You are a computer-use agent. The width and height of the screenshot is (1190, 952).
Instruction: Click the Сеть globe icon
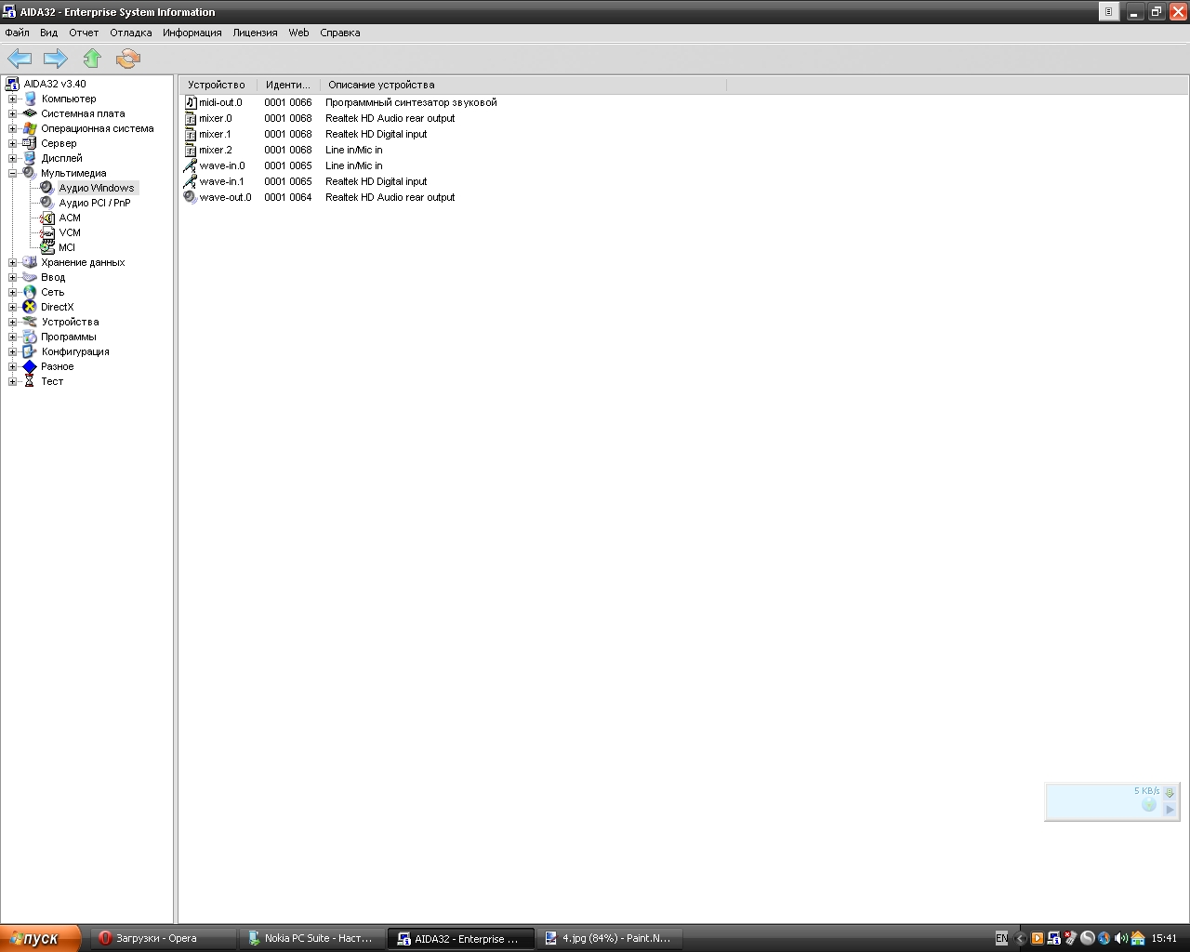(30, 292)
